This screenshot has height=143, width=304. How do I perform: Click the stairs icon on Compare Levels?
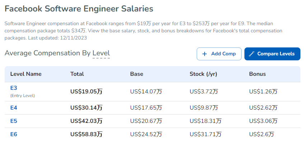coord(252,54)
